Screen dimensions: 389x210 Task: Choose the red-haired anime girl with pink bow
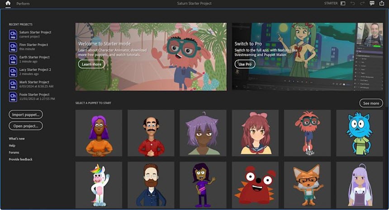click(x=255, y=133)
